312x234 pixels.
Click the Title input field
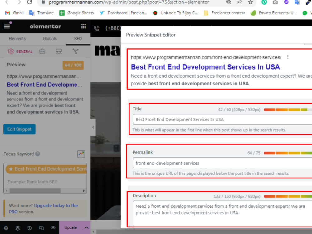[222, 119]
